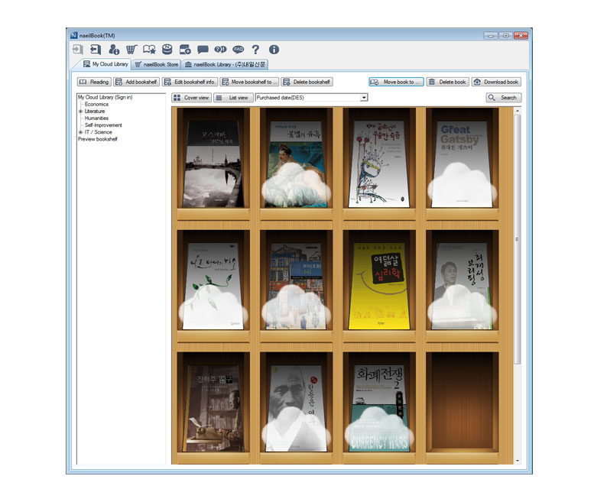
Task: Click the Reading button
Action: click(95, 82)
